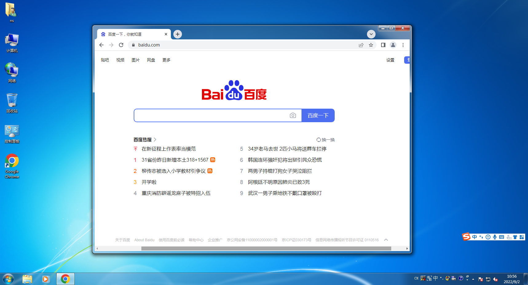The image size is (528, 285).
Task: Open the 设置 menu
Action: point(390,60)
